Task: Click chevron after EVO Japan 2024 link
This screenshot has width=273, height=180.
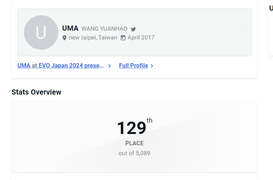Action: pos(109,66)
